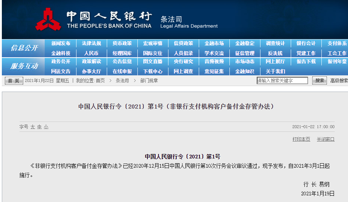Viewport: 348px width, 202px height.
Task: Follow the 首页 breadcrumb link
Action: coord(100,81)
